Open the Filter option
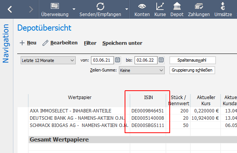 tap(90, 43)
